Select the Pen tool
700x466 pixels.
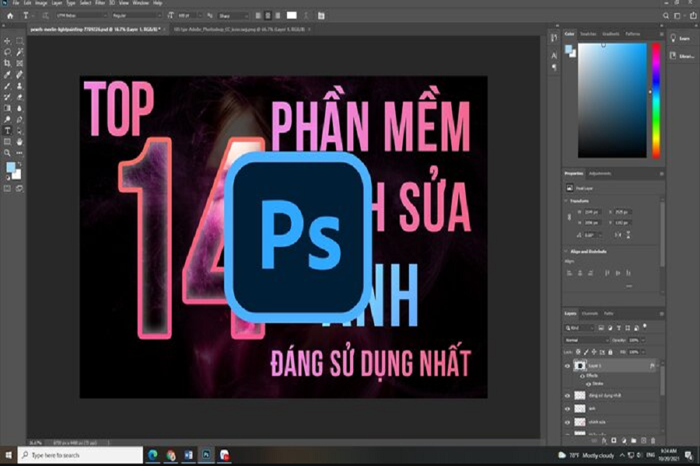19,120
